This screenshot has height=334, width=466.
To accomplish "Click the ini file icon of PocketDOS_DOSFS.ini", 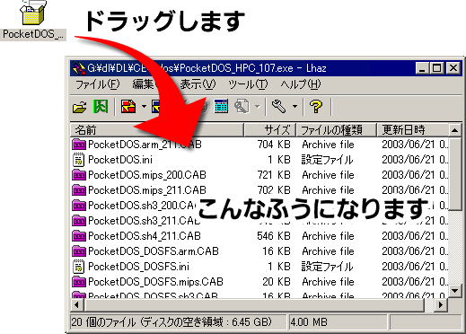I will [79, 267].
